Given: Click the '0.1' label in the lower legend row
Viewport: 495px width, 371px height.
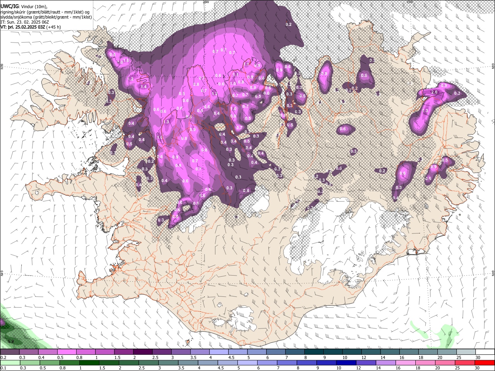Looking at the screenshot, I should pos(3,368).
